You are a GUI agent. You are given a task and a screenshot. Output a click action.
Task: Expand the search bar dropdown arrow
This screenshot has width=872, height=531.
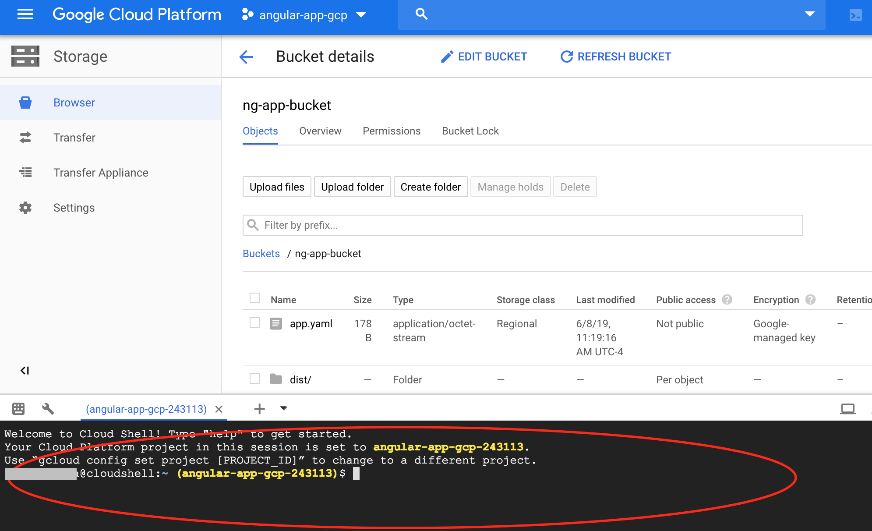coord(809,14)
